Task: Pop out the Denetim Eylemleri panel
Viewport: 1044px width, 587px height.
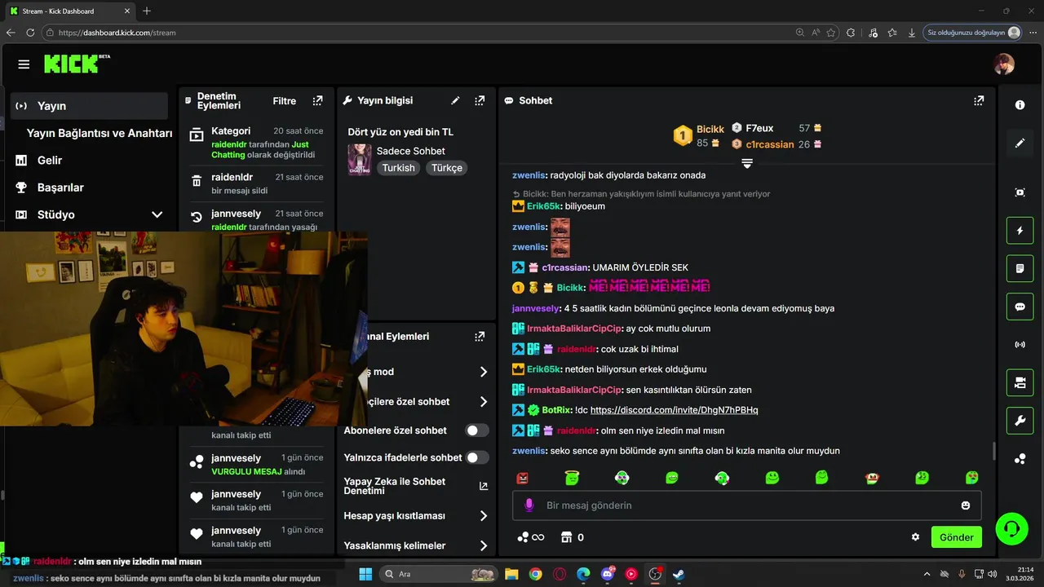Action: pos(317,101)
